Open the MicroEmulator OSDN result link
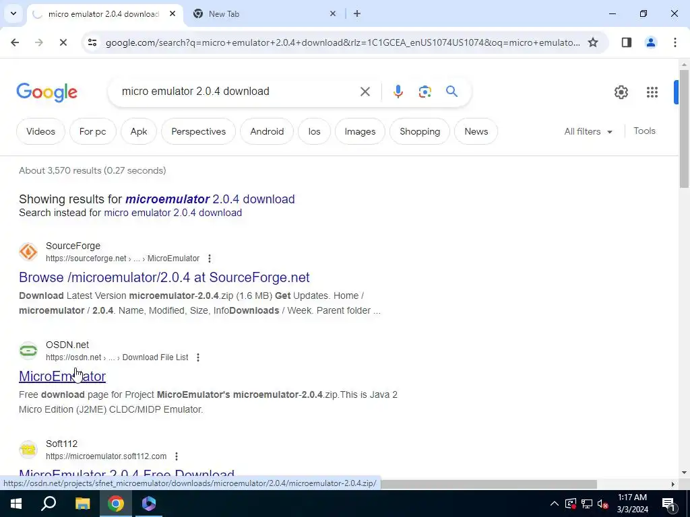Screen dimensions: 690x517 point(62,376)
